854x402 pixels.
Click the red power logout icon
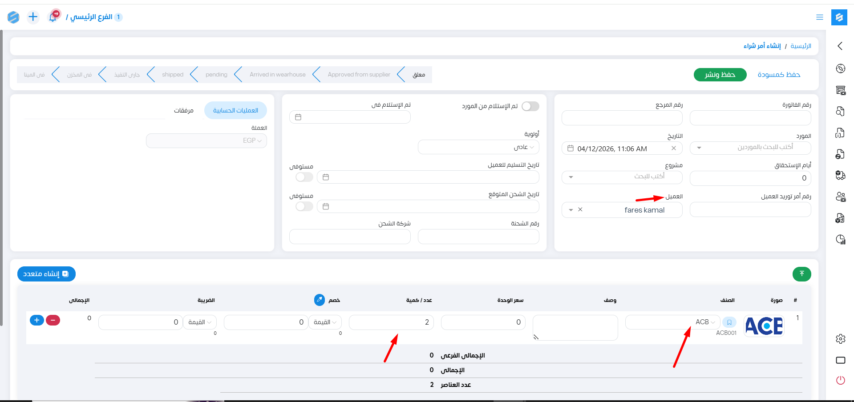coord(840,380)
